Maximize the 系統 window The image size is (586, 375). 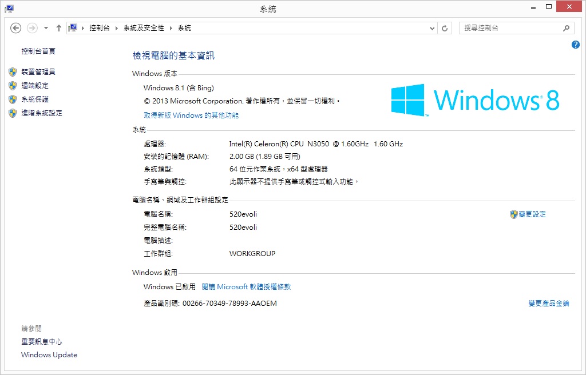(x=549, y=7)
